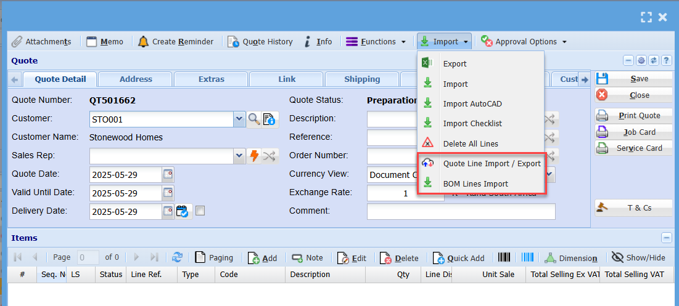The image size is (679, 306).
Task: Open the Quote Date calendar icon
Action: coord(168,175)
